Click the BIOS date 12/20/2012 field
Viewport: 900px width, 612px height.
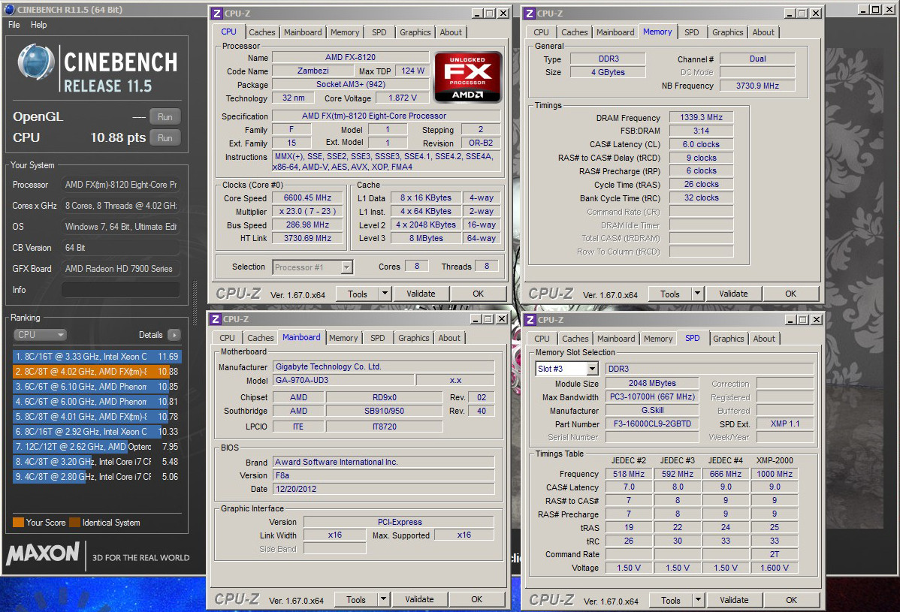[x=383, y=489]
